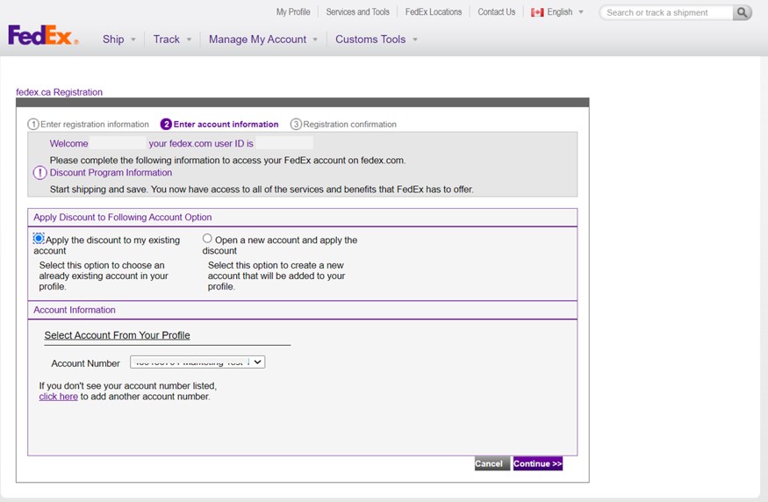This screenshot has height=502, width=768.
Task: Open Customs Tools menu
Action: coord(376,39)
